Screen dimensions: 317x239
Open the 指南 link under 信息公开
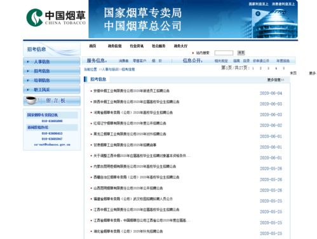click(236, 61)
